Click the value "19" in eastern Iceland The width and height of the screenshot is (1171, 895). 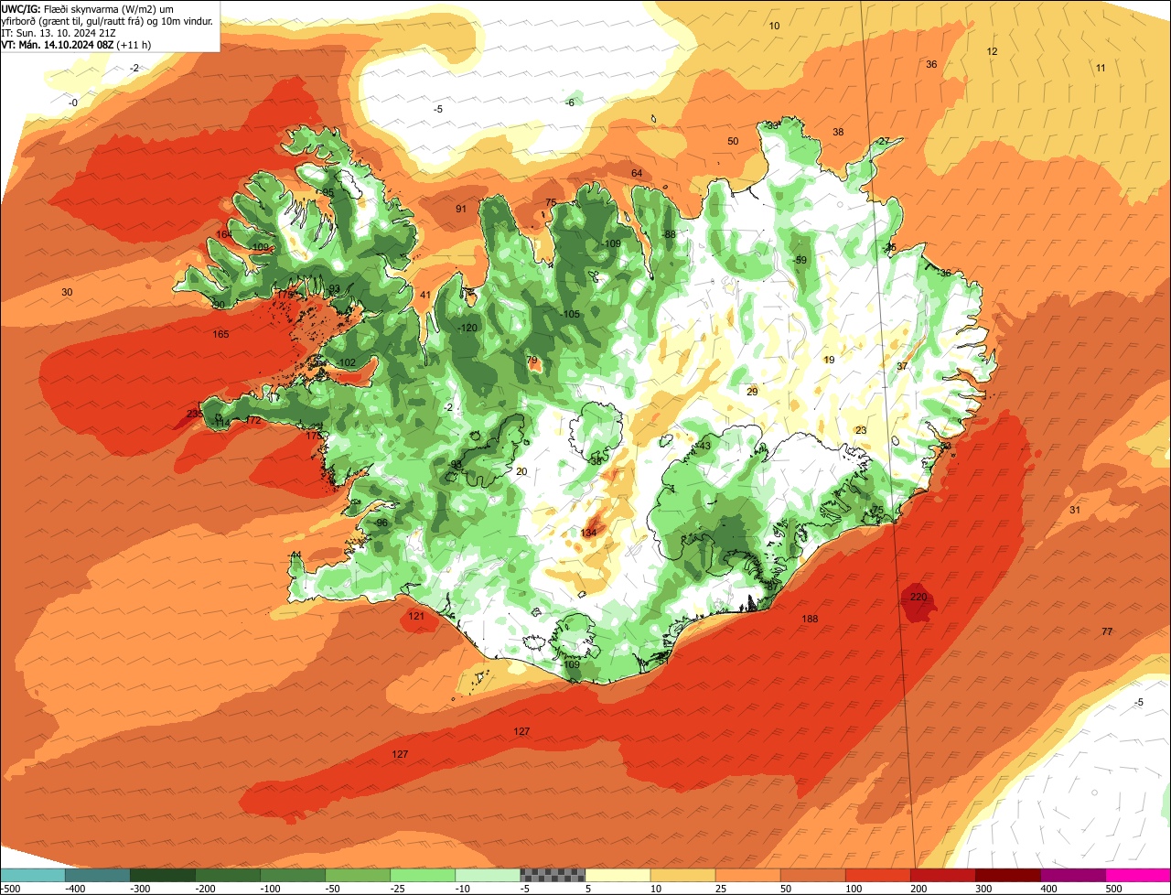(829, 360)
